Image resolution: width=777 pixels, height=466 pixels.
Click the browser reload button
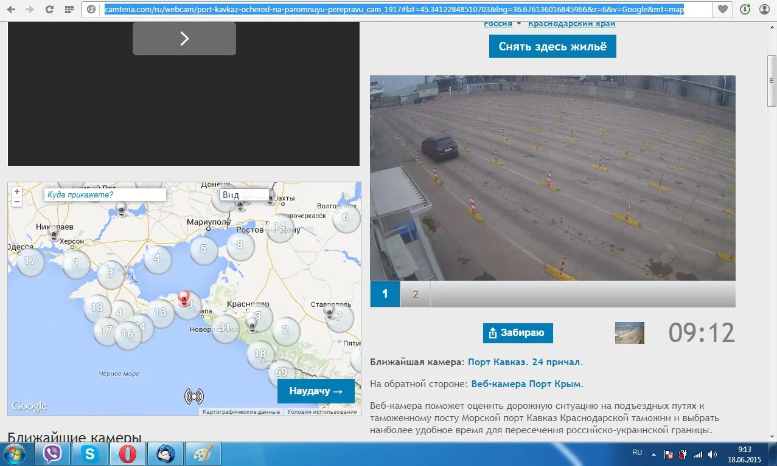(50, 9)
